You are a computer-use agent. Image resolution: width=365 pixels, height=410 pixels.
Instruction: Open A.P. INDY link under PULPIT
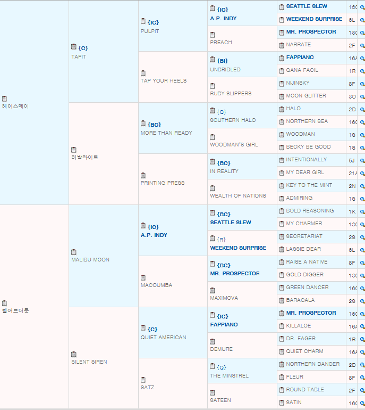click(223, 19)
